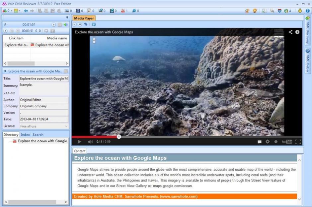Open the video on YouTube via its logo
Screen dimensions: 312x207
click(x=287, y=142)
